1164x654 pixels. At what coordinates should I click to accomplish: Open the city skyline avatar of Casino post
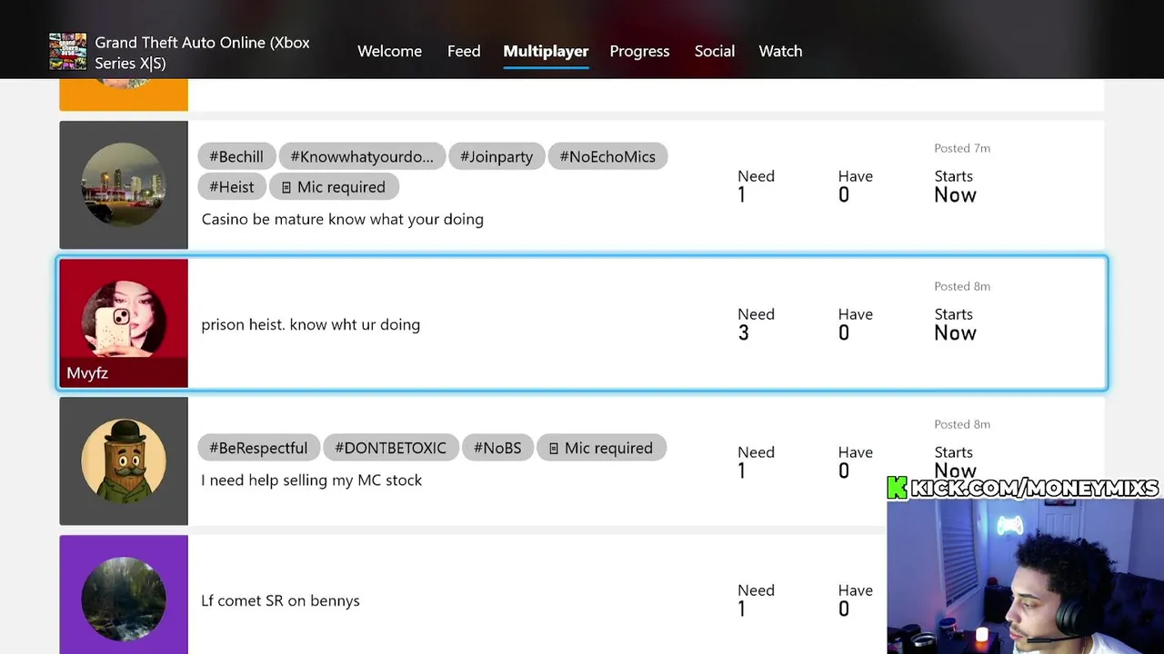coord(124,184)
